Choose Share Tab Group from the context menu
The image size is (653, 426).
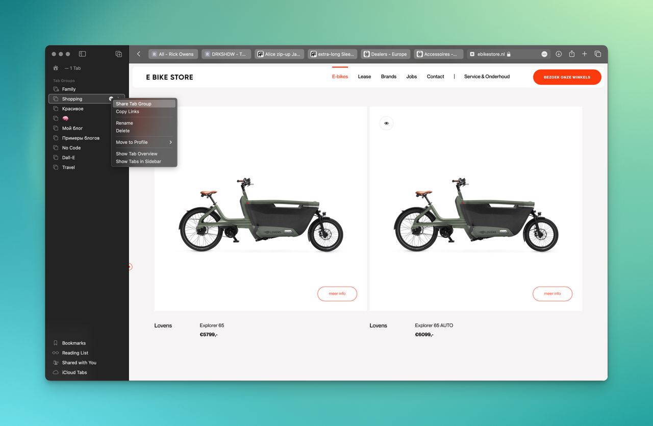pos(144,104)
